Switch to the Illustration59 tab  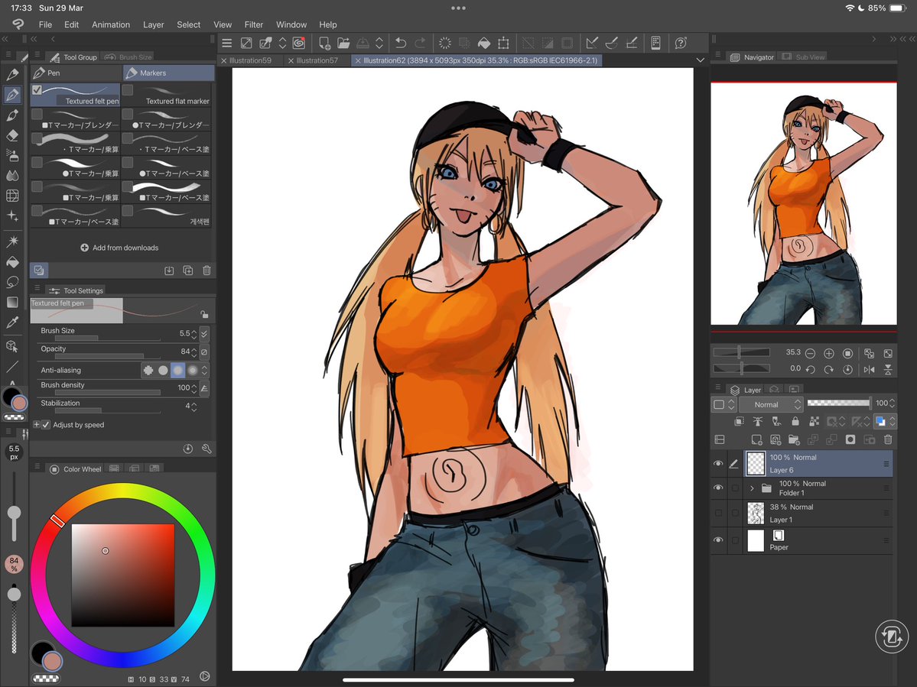(250, 60)
